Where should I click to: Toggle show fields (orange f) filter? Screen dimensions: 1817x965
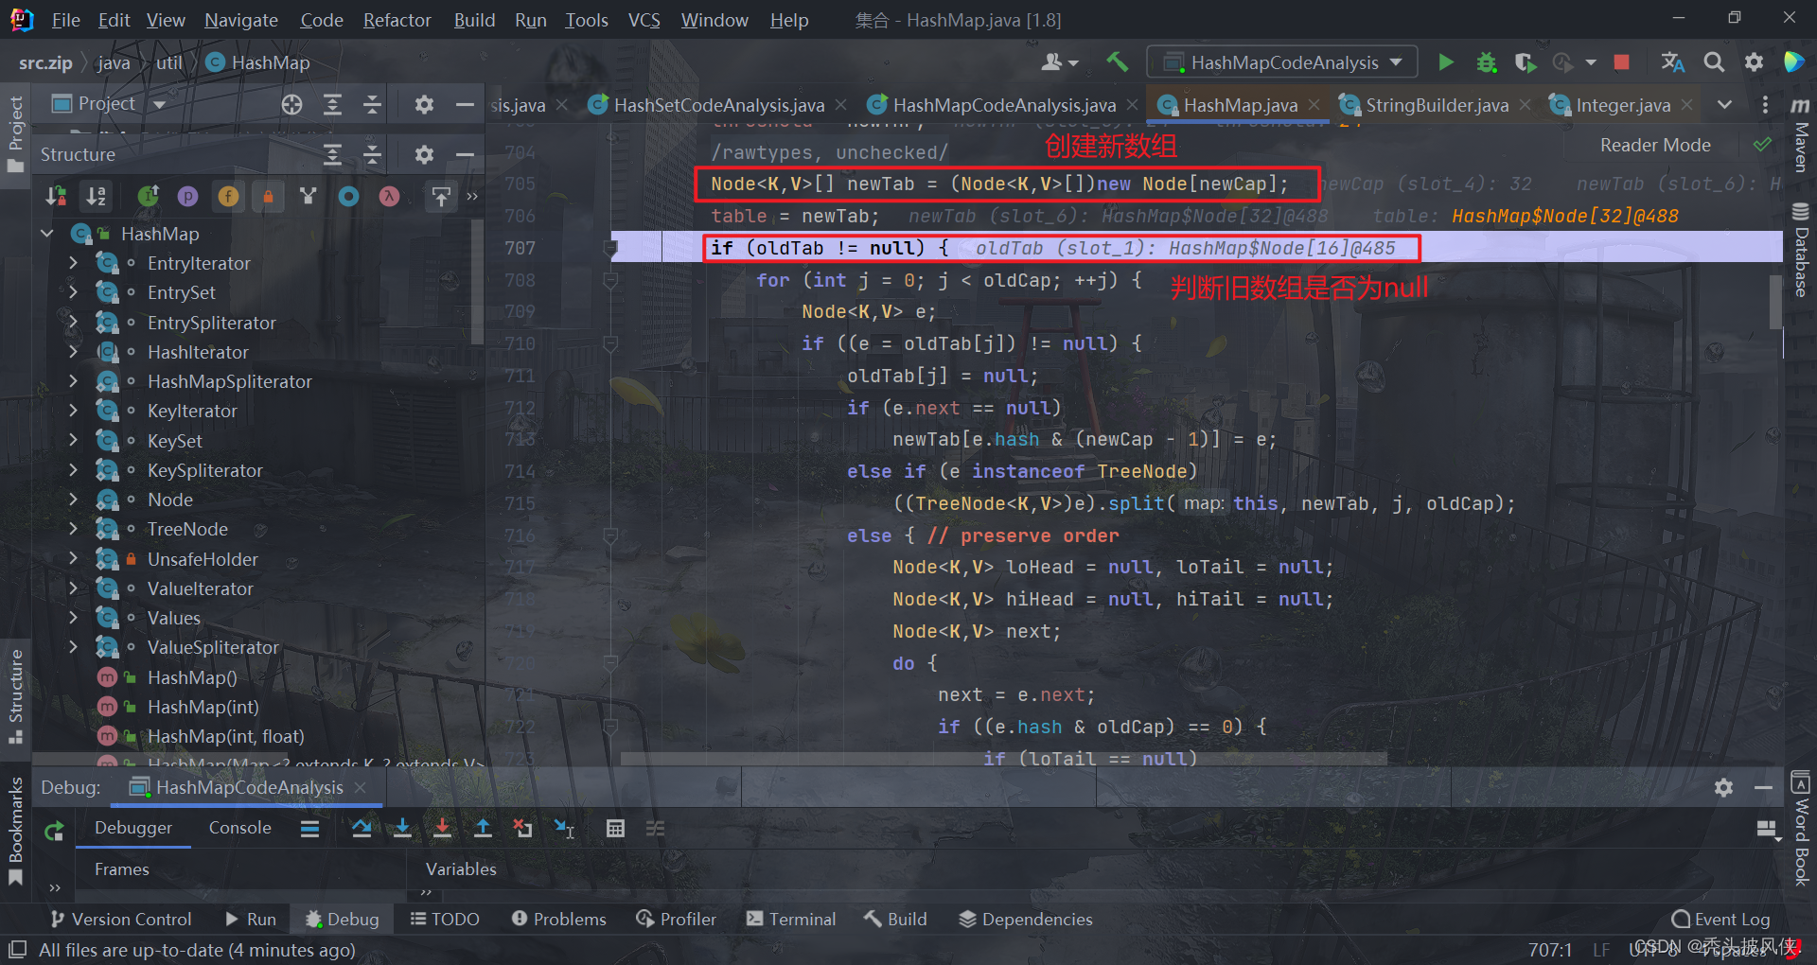(228, 196)
